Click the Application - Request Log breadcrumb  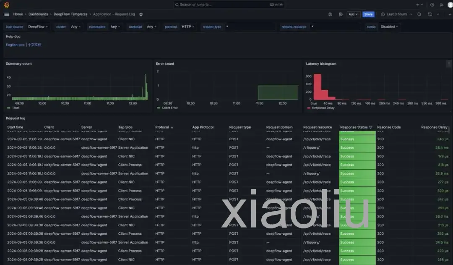point(114,14)
